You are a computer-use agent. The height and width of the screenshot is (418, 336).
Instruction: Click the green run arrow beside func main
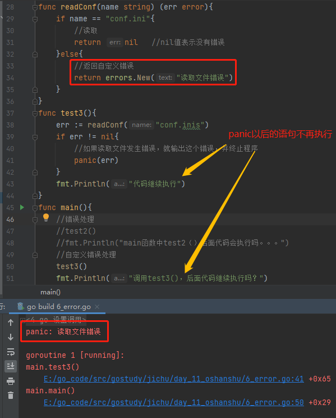[x=22, y=207]
